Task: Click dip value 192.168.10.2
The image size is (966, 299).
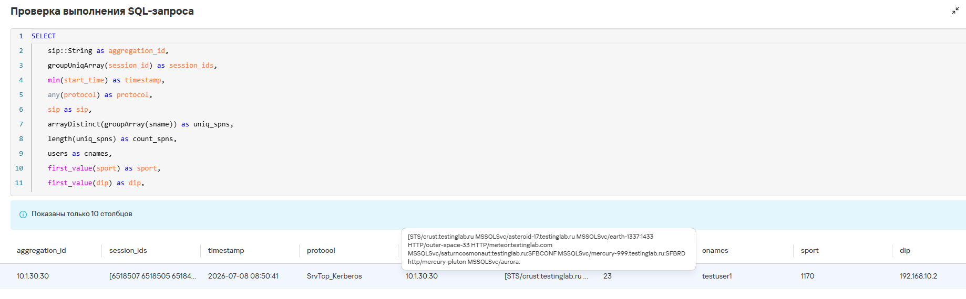Action: coord(918,276)
